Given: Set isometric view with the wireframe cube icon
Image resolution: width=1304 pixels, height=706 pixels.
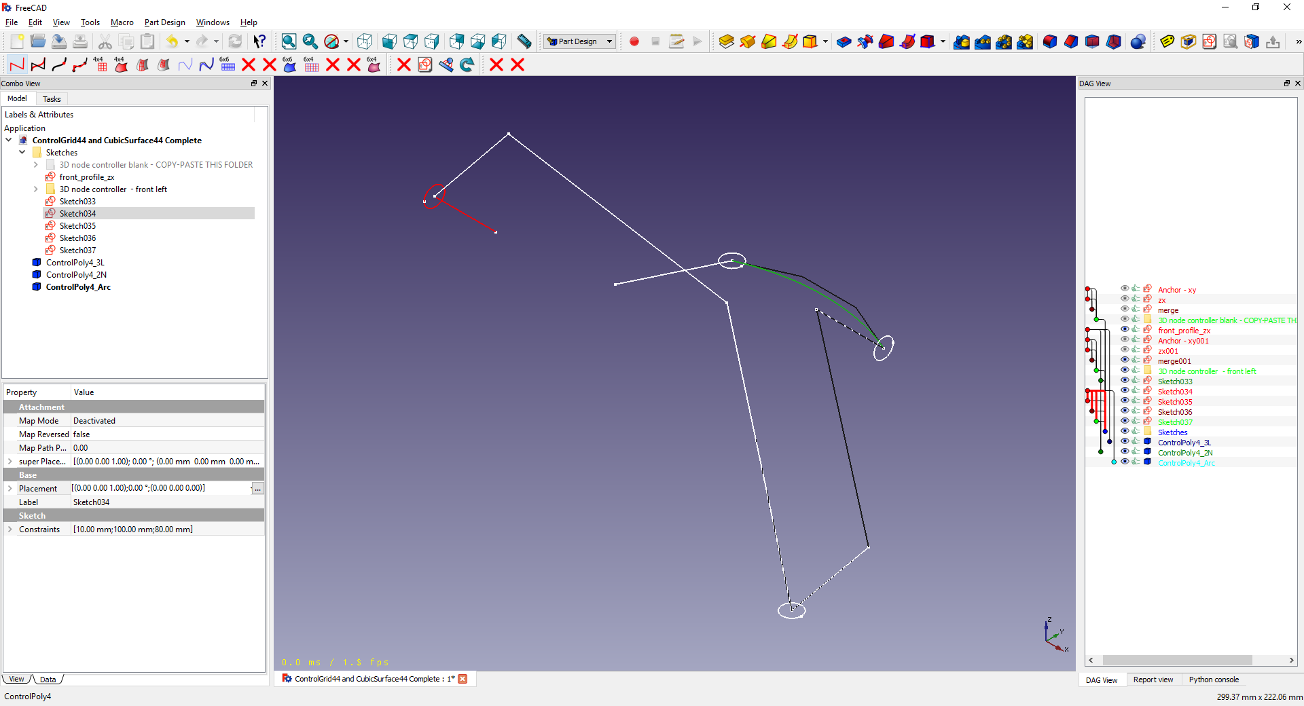Looking at the screenshot, I should coord(365,41).
